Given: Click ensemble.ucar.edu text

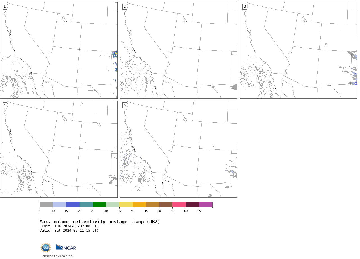Looking at the screenshot, I should [x=58, y=256].
